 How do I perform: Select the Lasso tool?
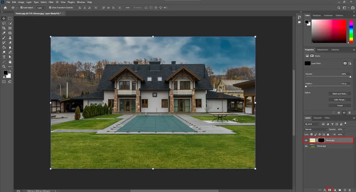(x=4, y=24)
